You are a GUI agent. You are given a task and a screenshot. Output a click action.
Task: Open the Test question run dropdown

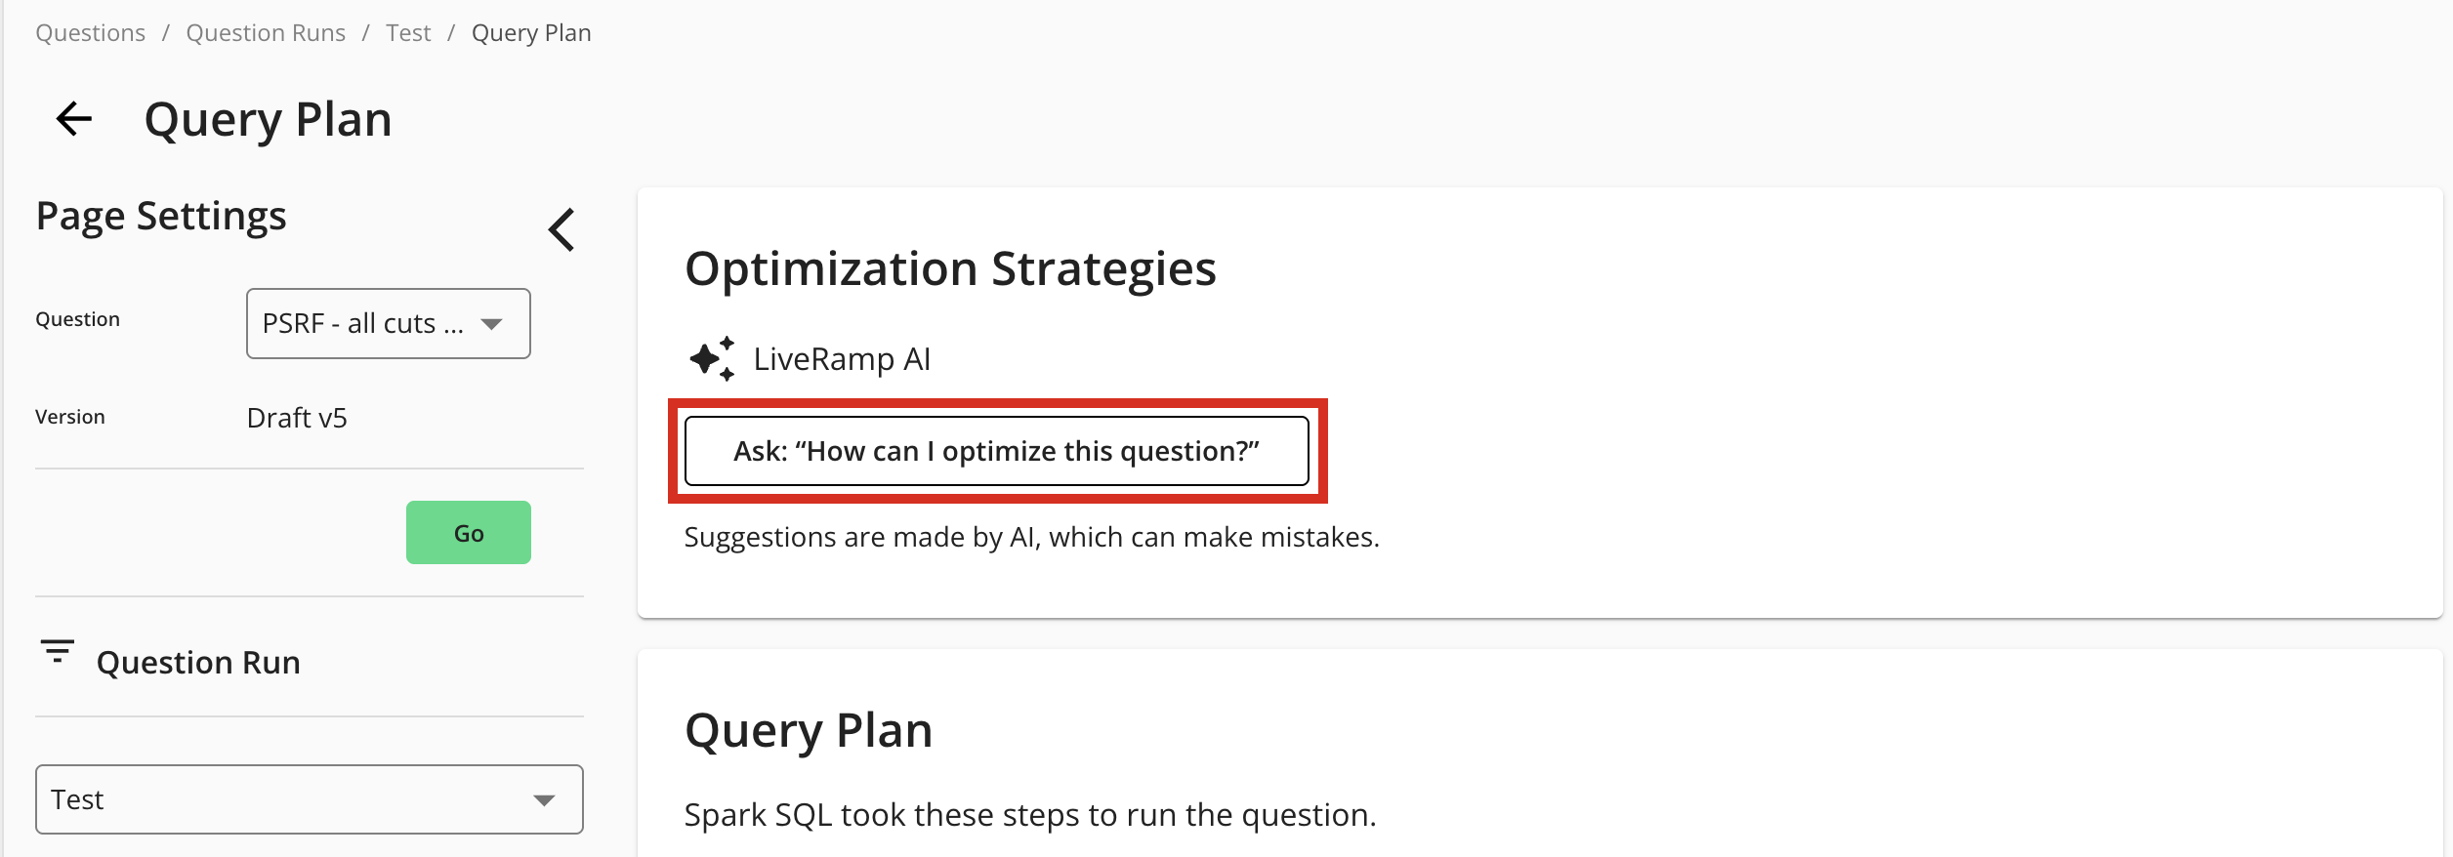tap(309, 799)
